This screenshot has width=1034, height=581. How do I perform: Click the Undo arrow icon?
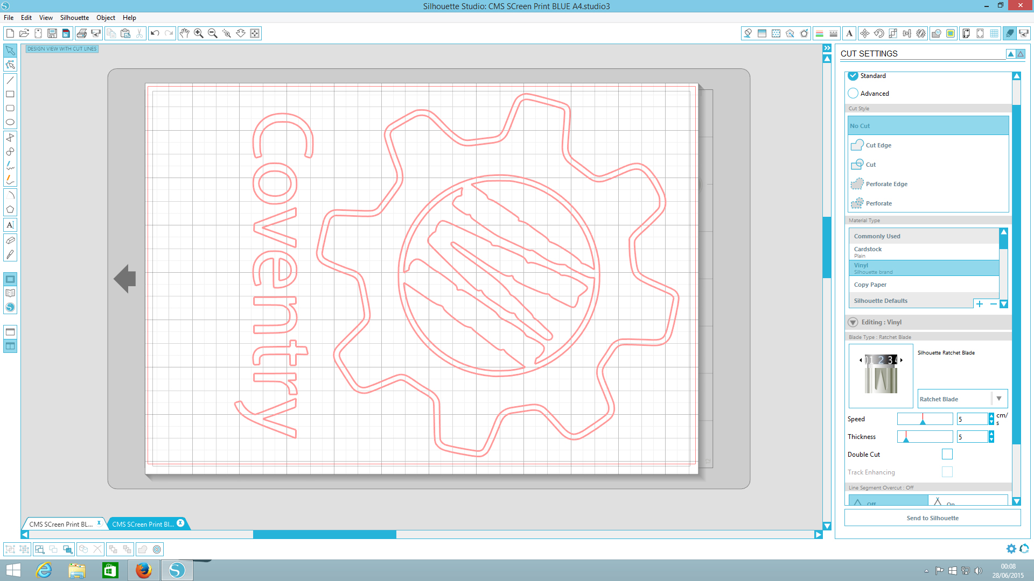tap(155, 33)
